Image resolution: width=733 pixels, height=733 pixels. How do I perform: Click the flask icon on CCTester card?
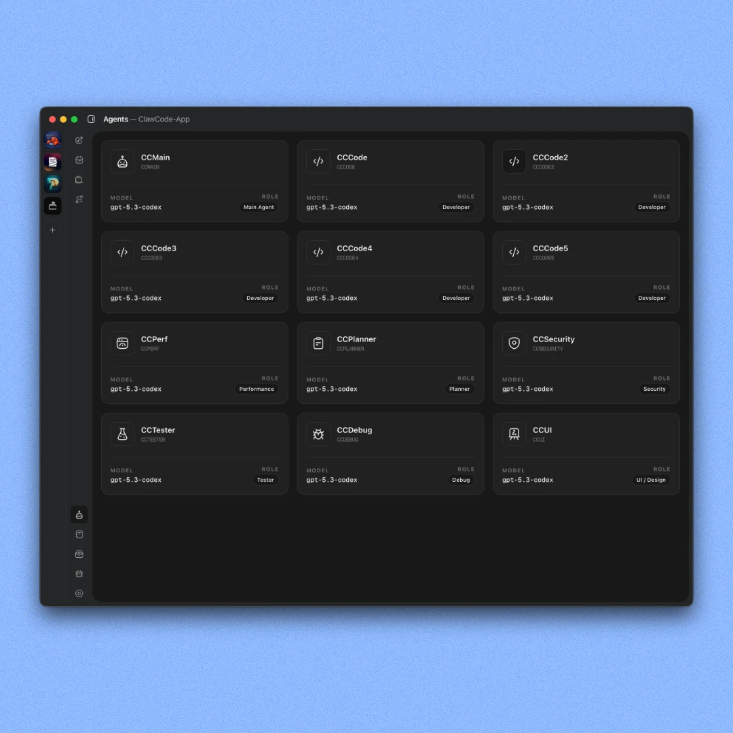[122, 434]
